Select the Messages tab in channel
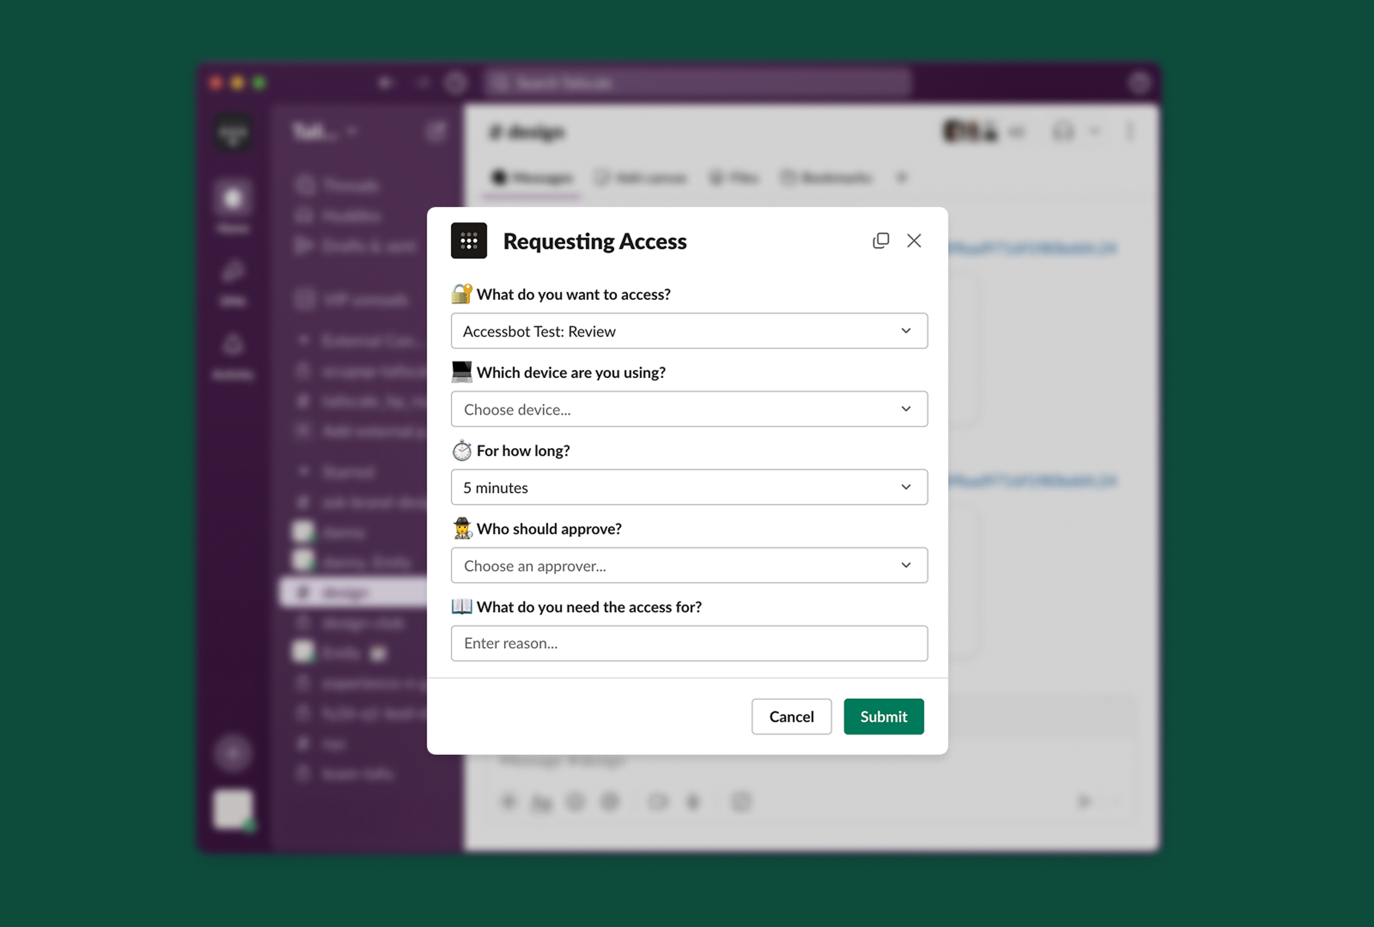Screen dimensions: 1374x927 531,177
